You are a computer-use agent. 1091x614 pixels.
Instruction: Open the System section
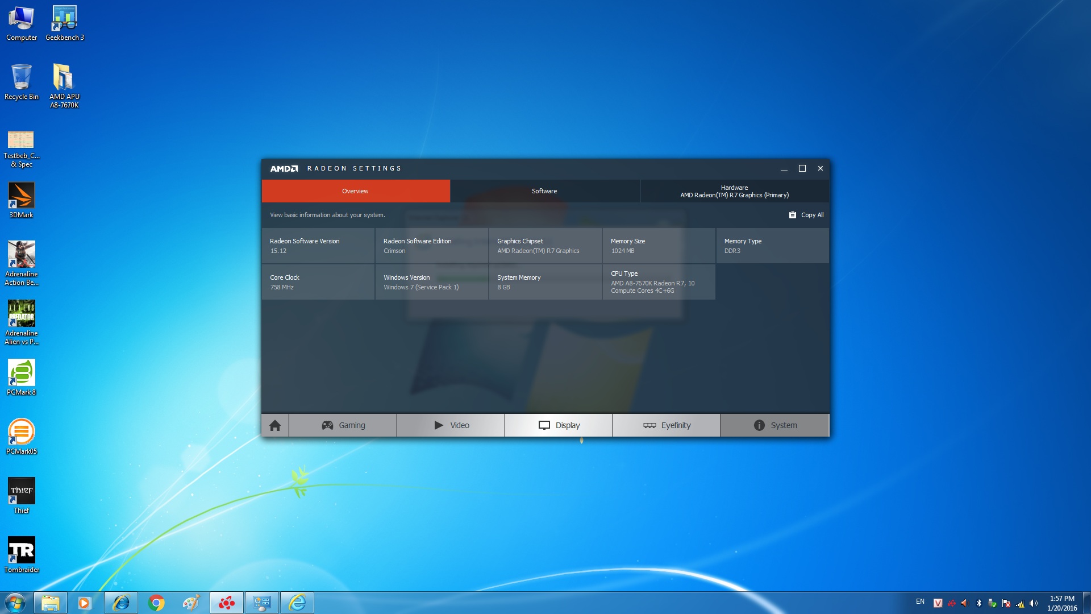775,425
